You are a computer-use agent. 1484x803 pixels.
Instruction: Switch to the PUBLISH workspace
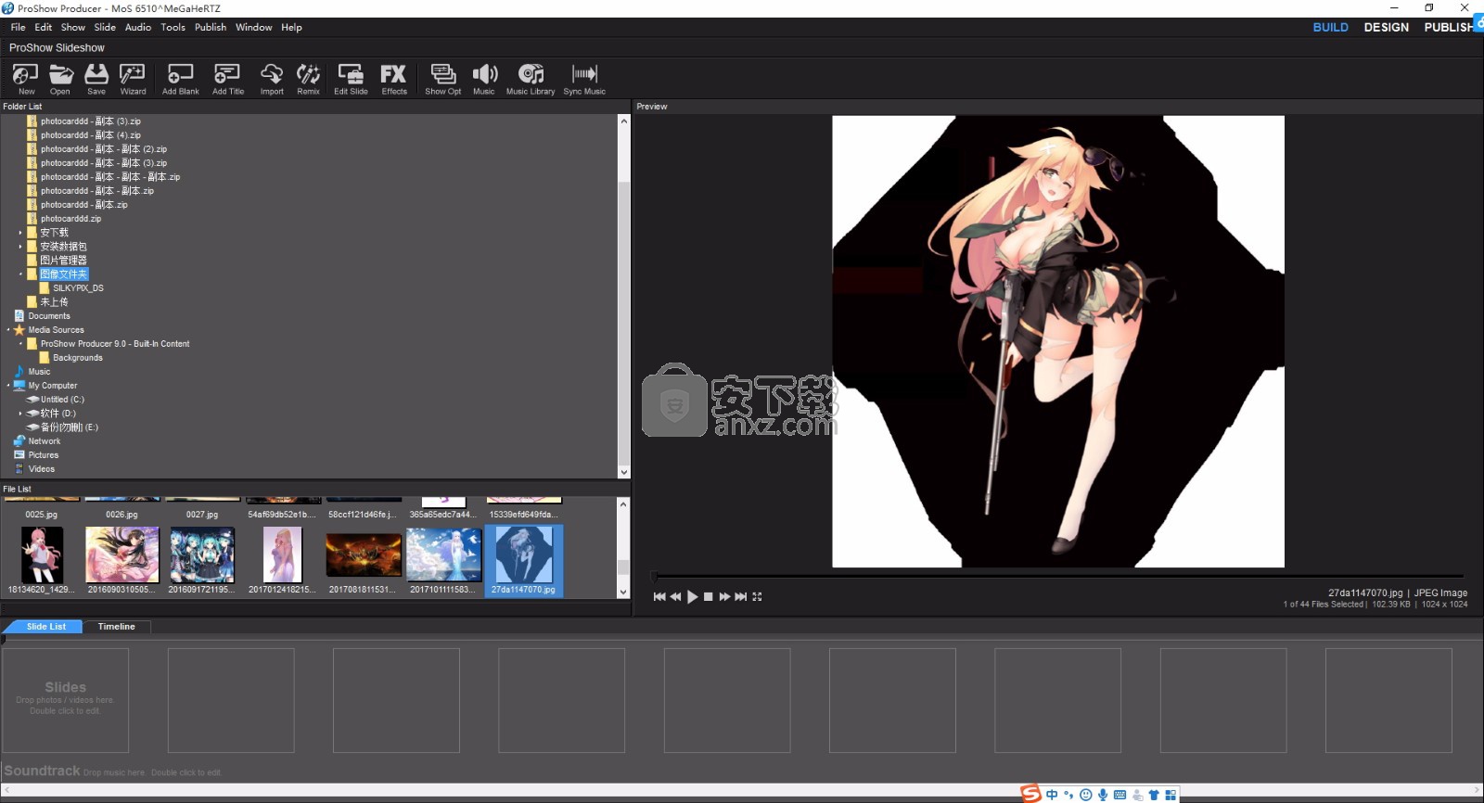tap(1449, 28)
